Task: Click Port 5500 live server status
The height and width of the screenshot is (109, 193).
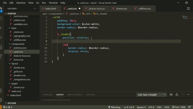Action: tap(179, 107)
